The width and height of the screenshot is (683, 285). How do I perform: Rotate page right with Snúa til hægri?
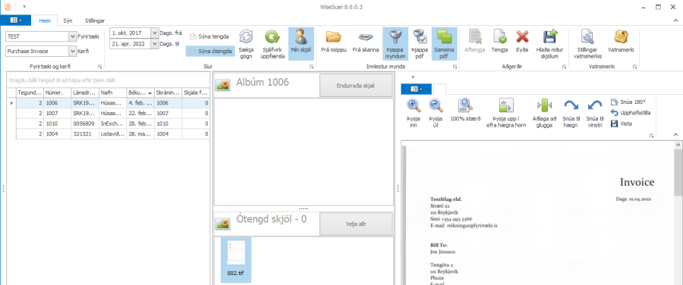pyautogui.click(x=571, y=113)
